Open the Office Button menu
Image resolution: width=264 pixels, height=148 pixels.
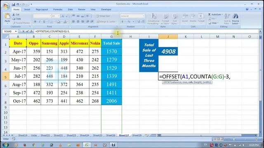[x=6, y=7]
